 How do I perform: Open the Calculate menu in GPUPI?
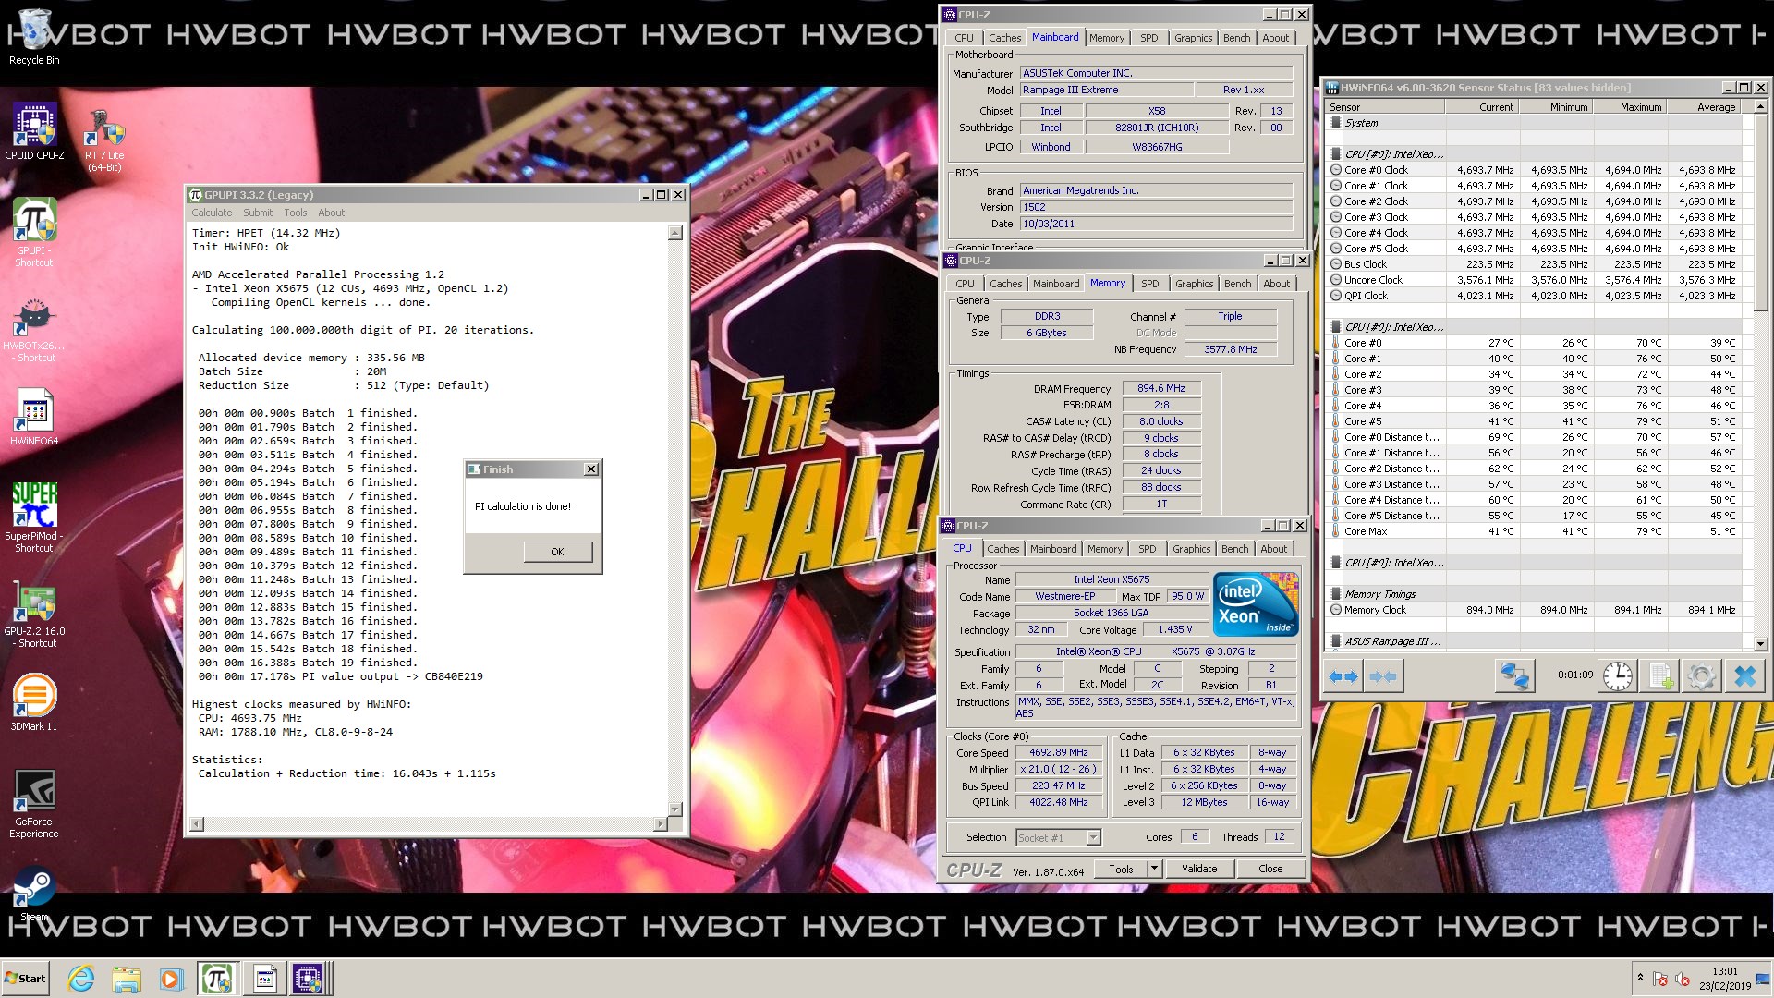(x=212, y=213)
